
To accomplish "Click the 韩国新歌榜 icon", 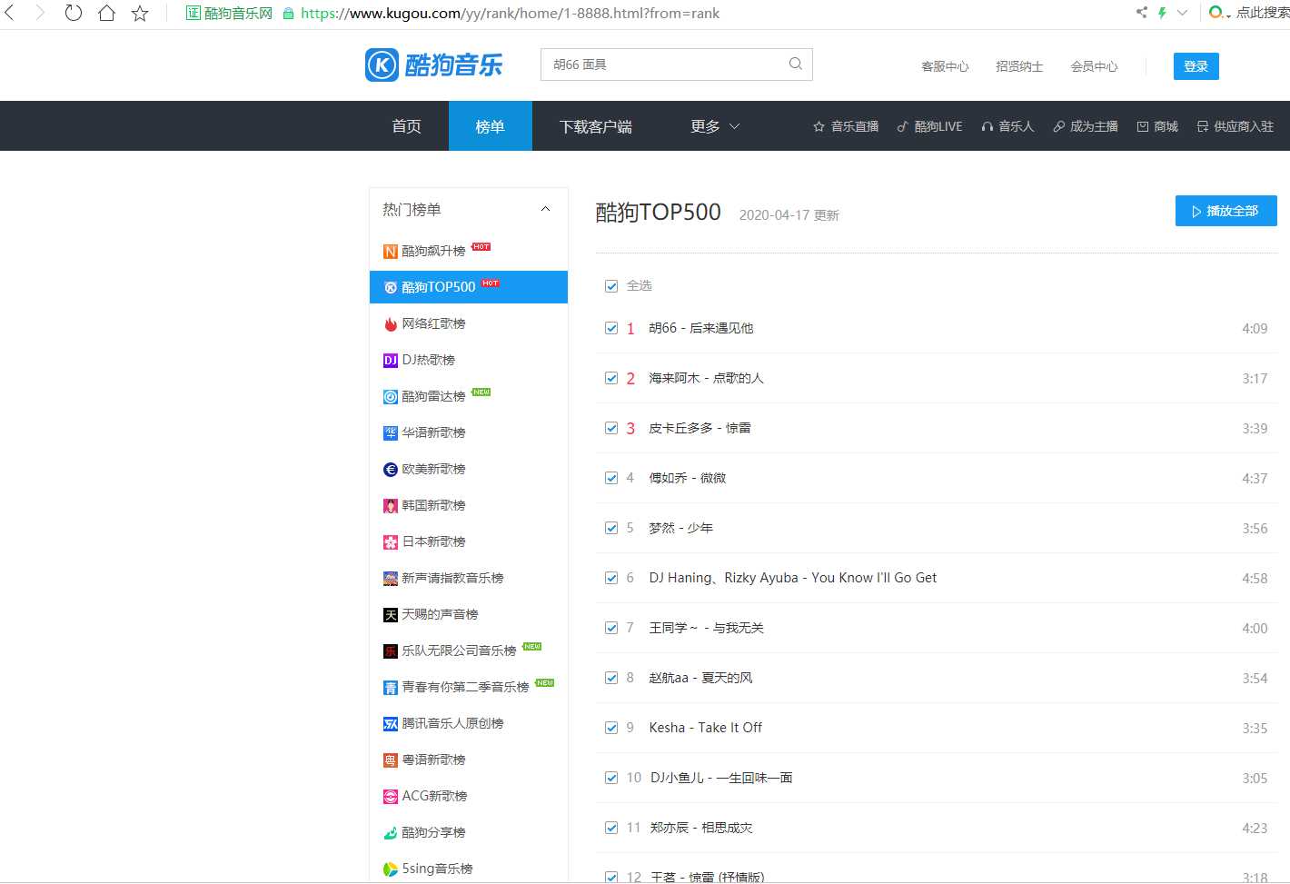I will click(391, 506).
